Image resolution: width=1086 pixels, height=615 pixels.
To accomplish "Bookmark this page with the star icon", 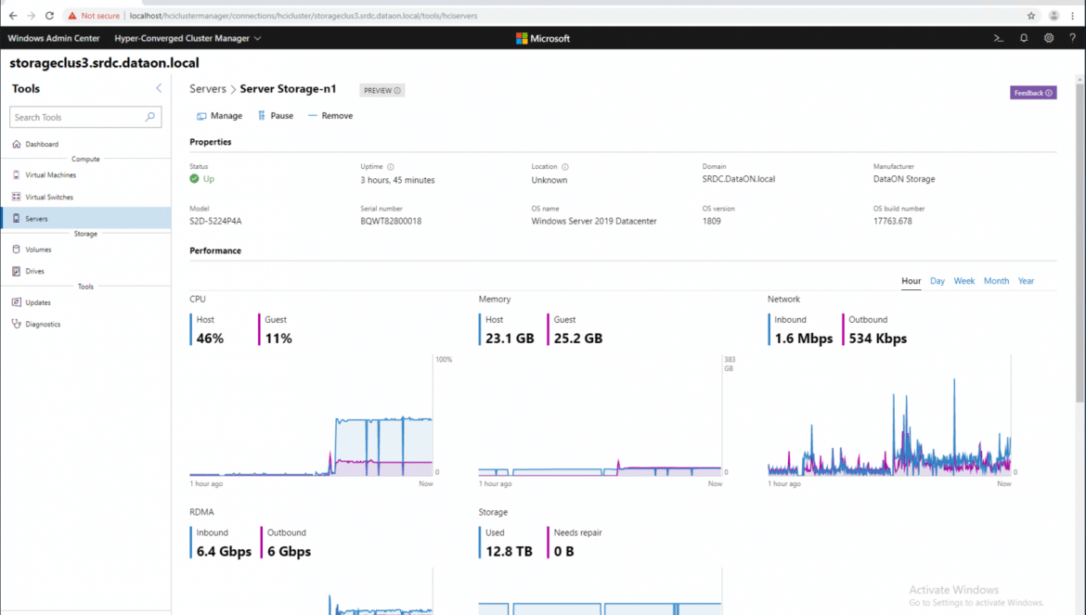I will [1031, 15].
